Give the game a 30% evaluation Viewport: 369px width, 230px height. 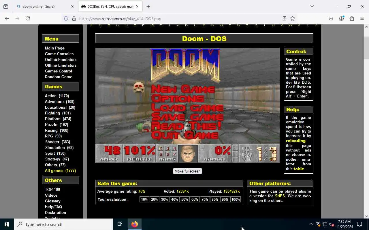pos(164,199)
